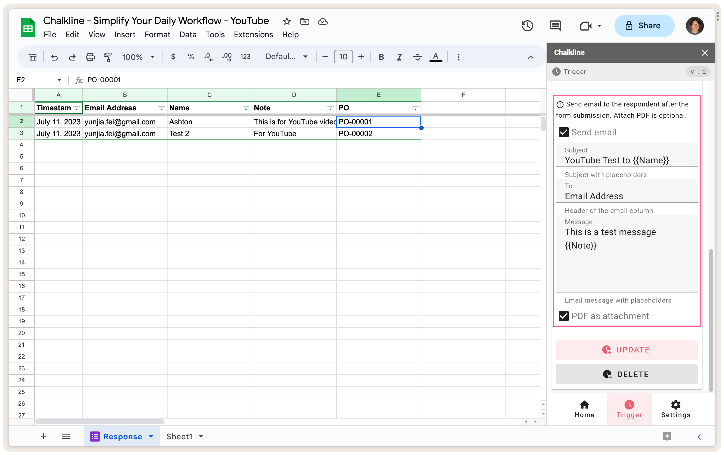Open the zoom 100% dropdown

[138, 57]
